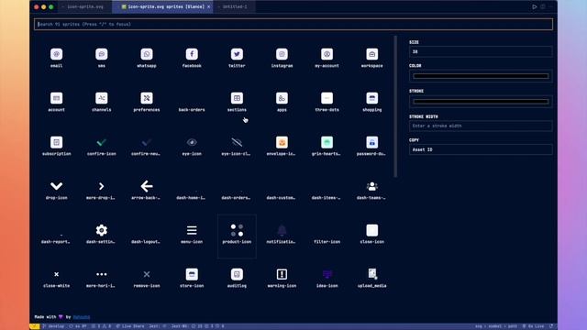Open the Stroke color swatch
The width and height of the screenshot is (587, 330).
click(x=481, y=102)
